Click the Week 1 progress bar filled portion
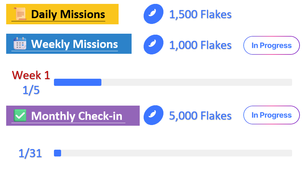Screen dimensions: 308x173 point(78,82)
